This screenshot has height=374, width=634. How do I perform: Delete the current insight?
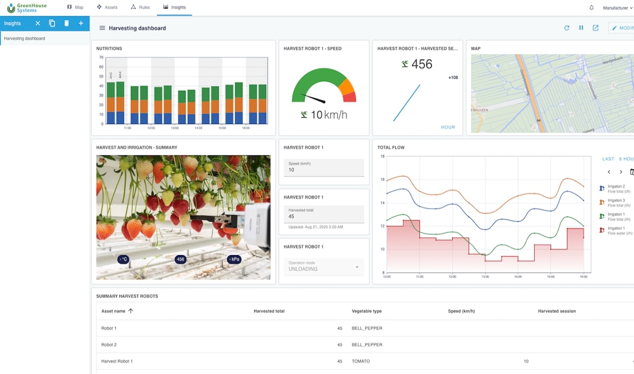point(66,23)
